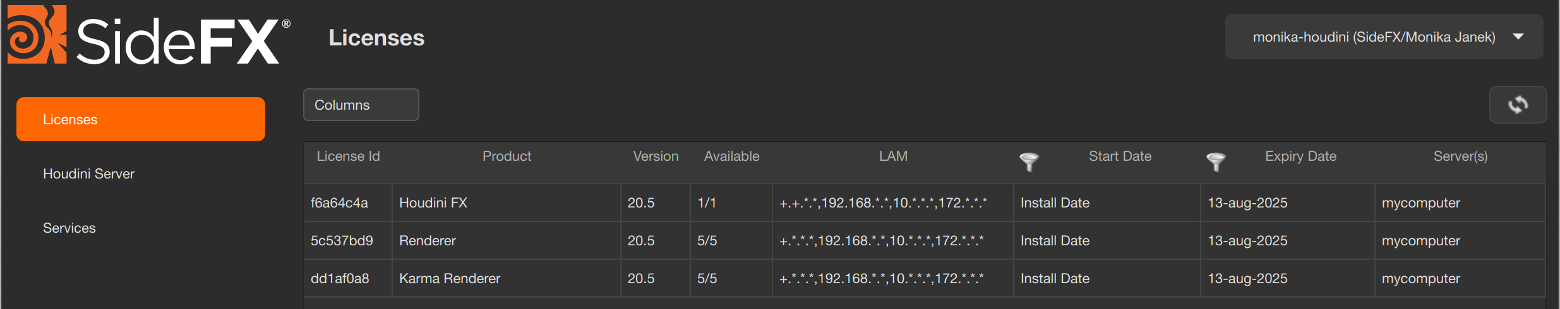
Task: Click the Version column header
Action: click(656, 156)
